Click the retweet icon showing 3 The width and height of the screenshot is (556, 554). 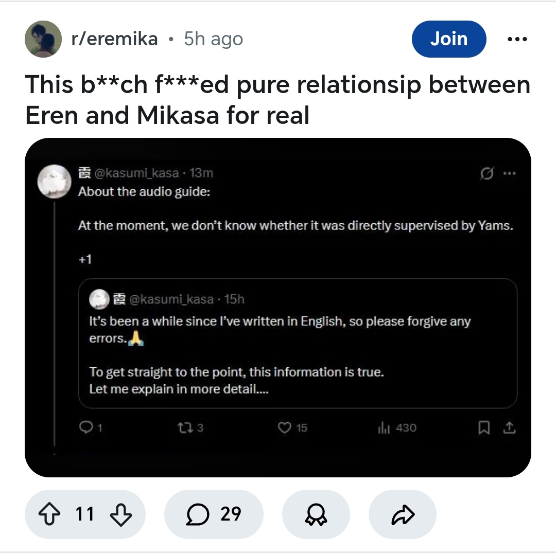click(x=184, y=427)
